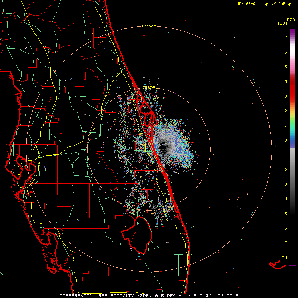This screenshot has height=298, width=298.
Task: Click the 100 NMI range ring label
Action: pos(149,26)
